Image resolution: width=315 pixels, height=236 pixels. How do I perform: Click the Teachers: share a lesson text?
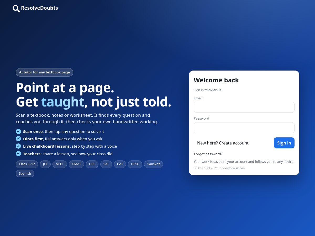tap(68, 154)
